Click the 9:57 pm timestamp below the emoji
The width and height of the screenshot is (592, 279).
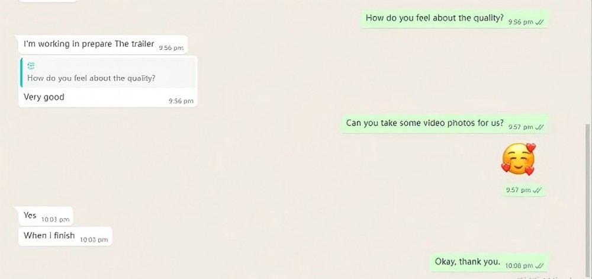(518, 191)
